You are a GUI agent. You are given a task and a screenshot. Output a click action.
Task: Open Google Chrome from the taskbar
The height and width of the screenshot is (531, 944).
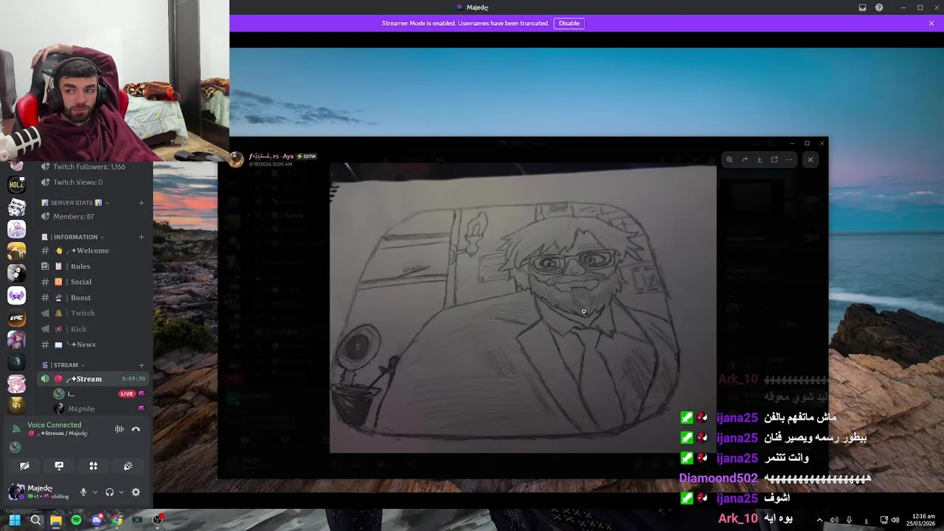coord(117,520)
